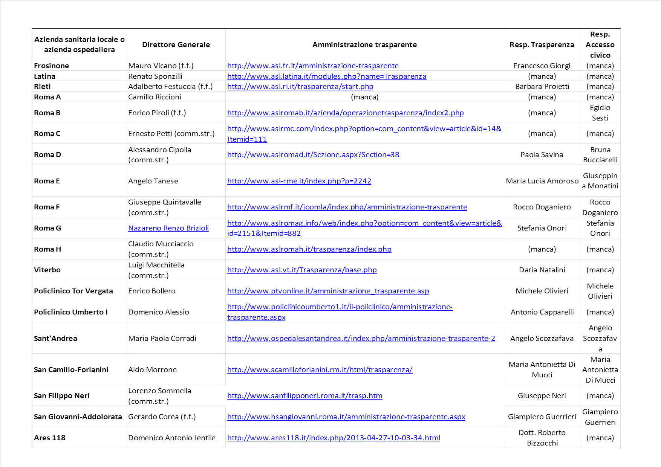Open the Rieti asl.ri.it trasparenza link

(300, 86)
